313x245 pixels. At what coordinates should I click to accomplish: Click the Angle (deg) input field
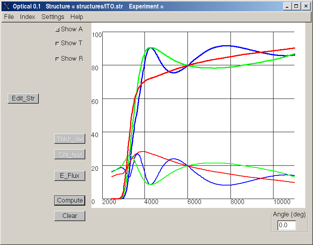(x=286, y=225)
